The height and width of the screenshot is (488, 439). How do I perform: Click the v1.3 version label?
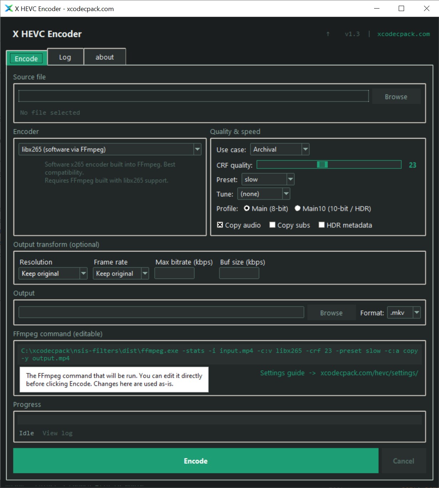[352, 34]
